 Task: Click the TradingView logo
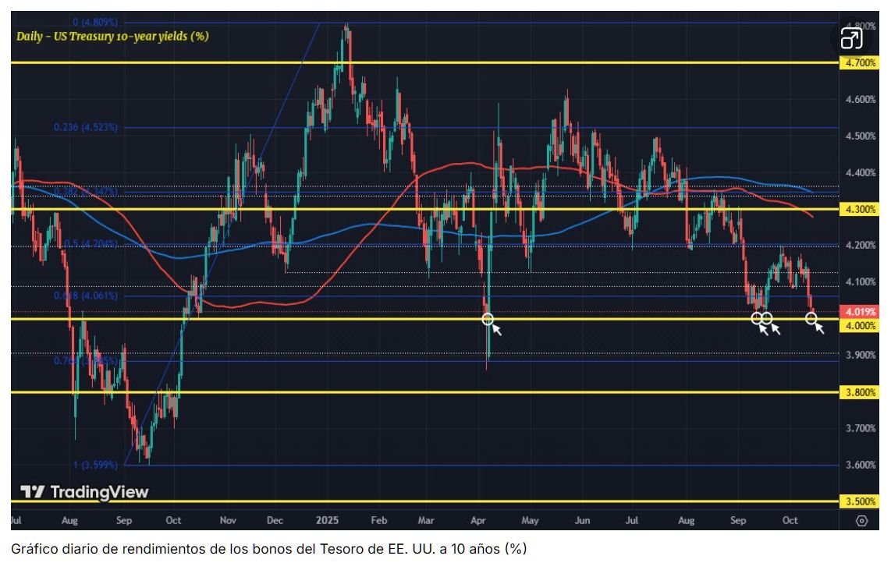click(84, 491)
